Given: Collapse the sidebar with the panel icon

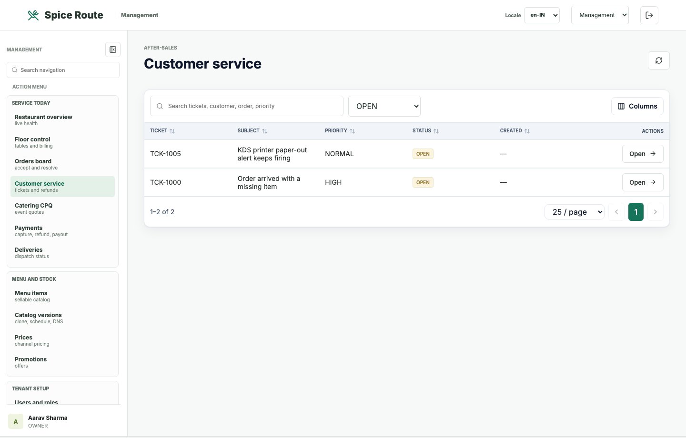Looking at the screenshot, I should tap(113, 50).
